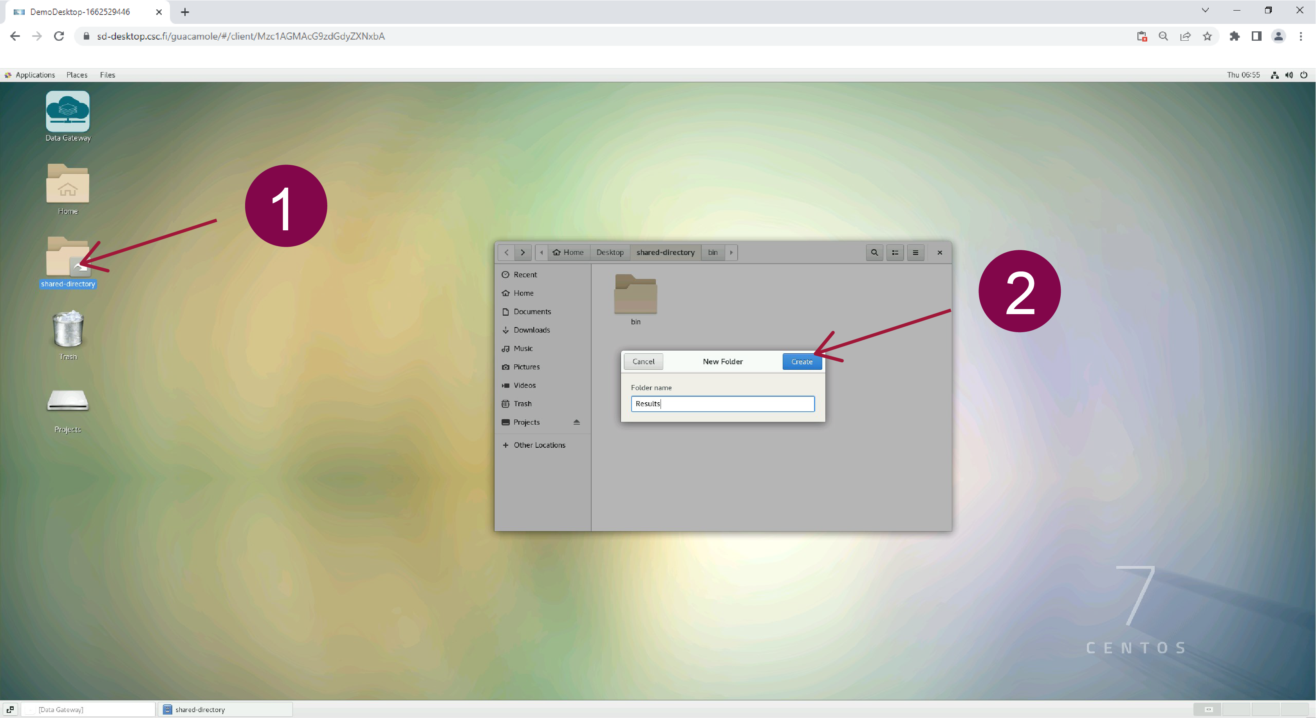This screenshot has width=1316, height=718.
Task: Open browser side panel icon
Action: click(1256, 36)
